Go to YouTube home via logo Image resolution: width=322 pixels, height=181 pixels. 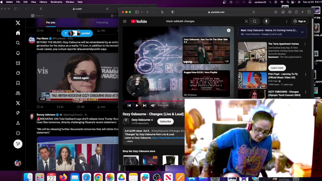click(139, 21)
